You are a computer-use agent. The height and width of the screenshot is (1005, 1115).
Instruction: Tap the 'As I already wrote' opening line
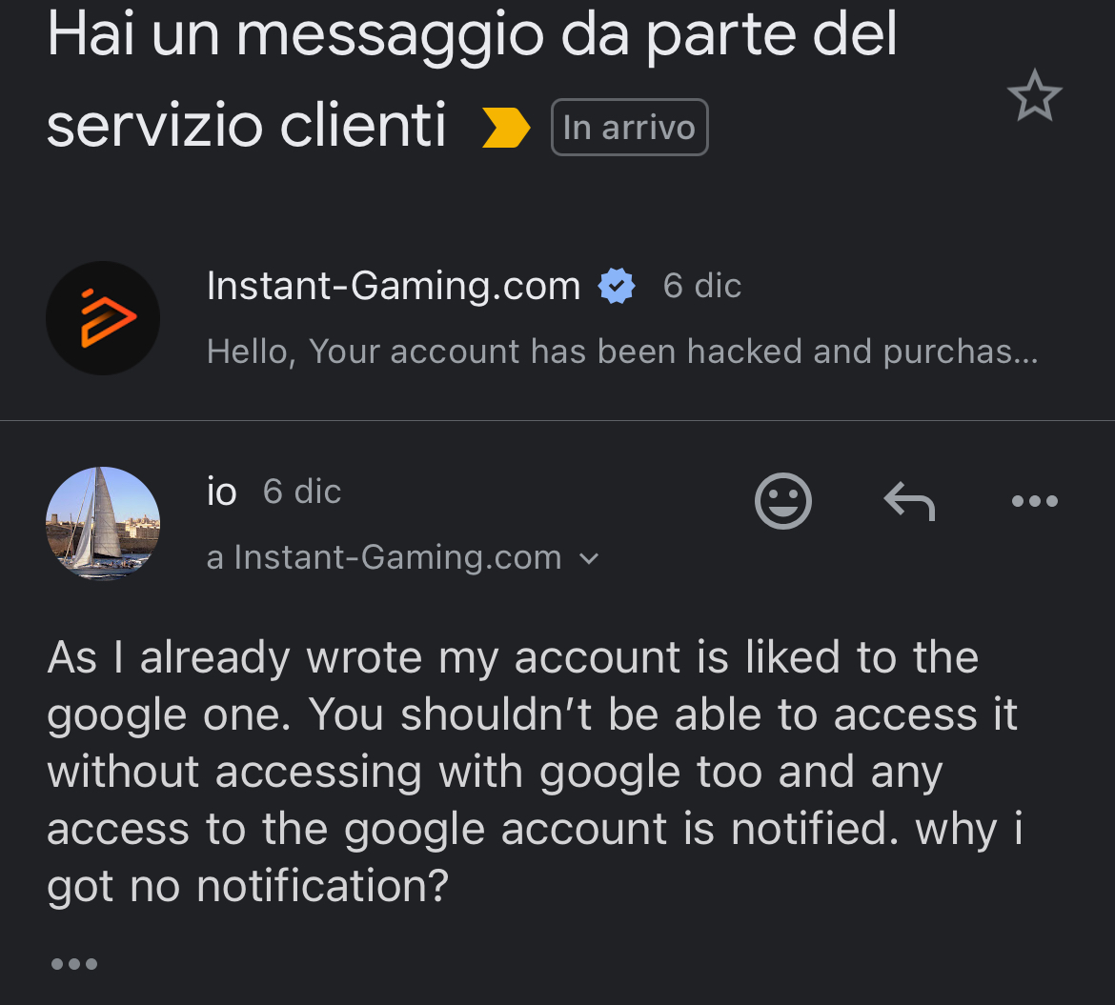click(512, 657)
